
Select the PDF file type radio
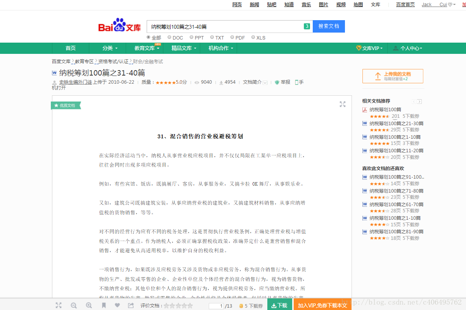pos(232,38)
